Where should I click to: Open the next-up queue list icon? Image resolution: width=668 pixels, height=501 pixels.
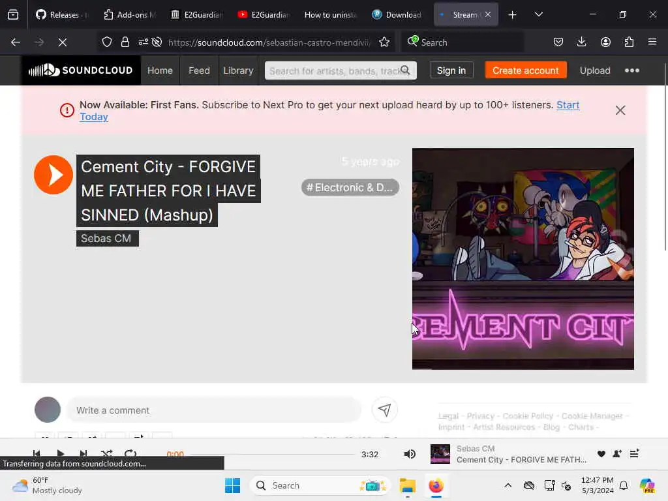(x=634, y=454)
